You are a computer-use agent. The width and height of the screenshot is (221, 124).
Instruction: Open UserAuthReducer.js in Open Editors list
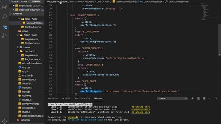pos(29,10)
